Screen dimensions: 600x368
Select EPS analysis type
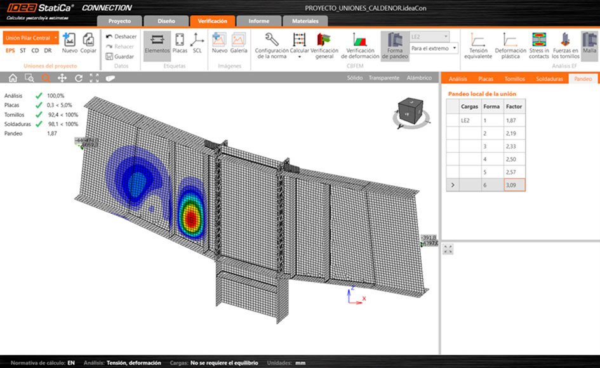tap(10, 51)
